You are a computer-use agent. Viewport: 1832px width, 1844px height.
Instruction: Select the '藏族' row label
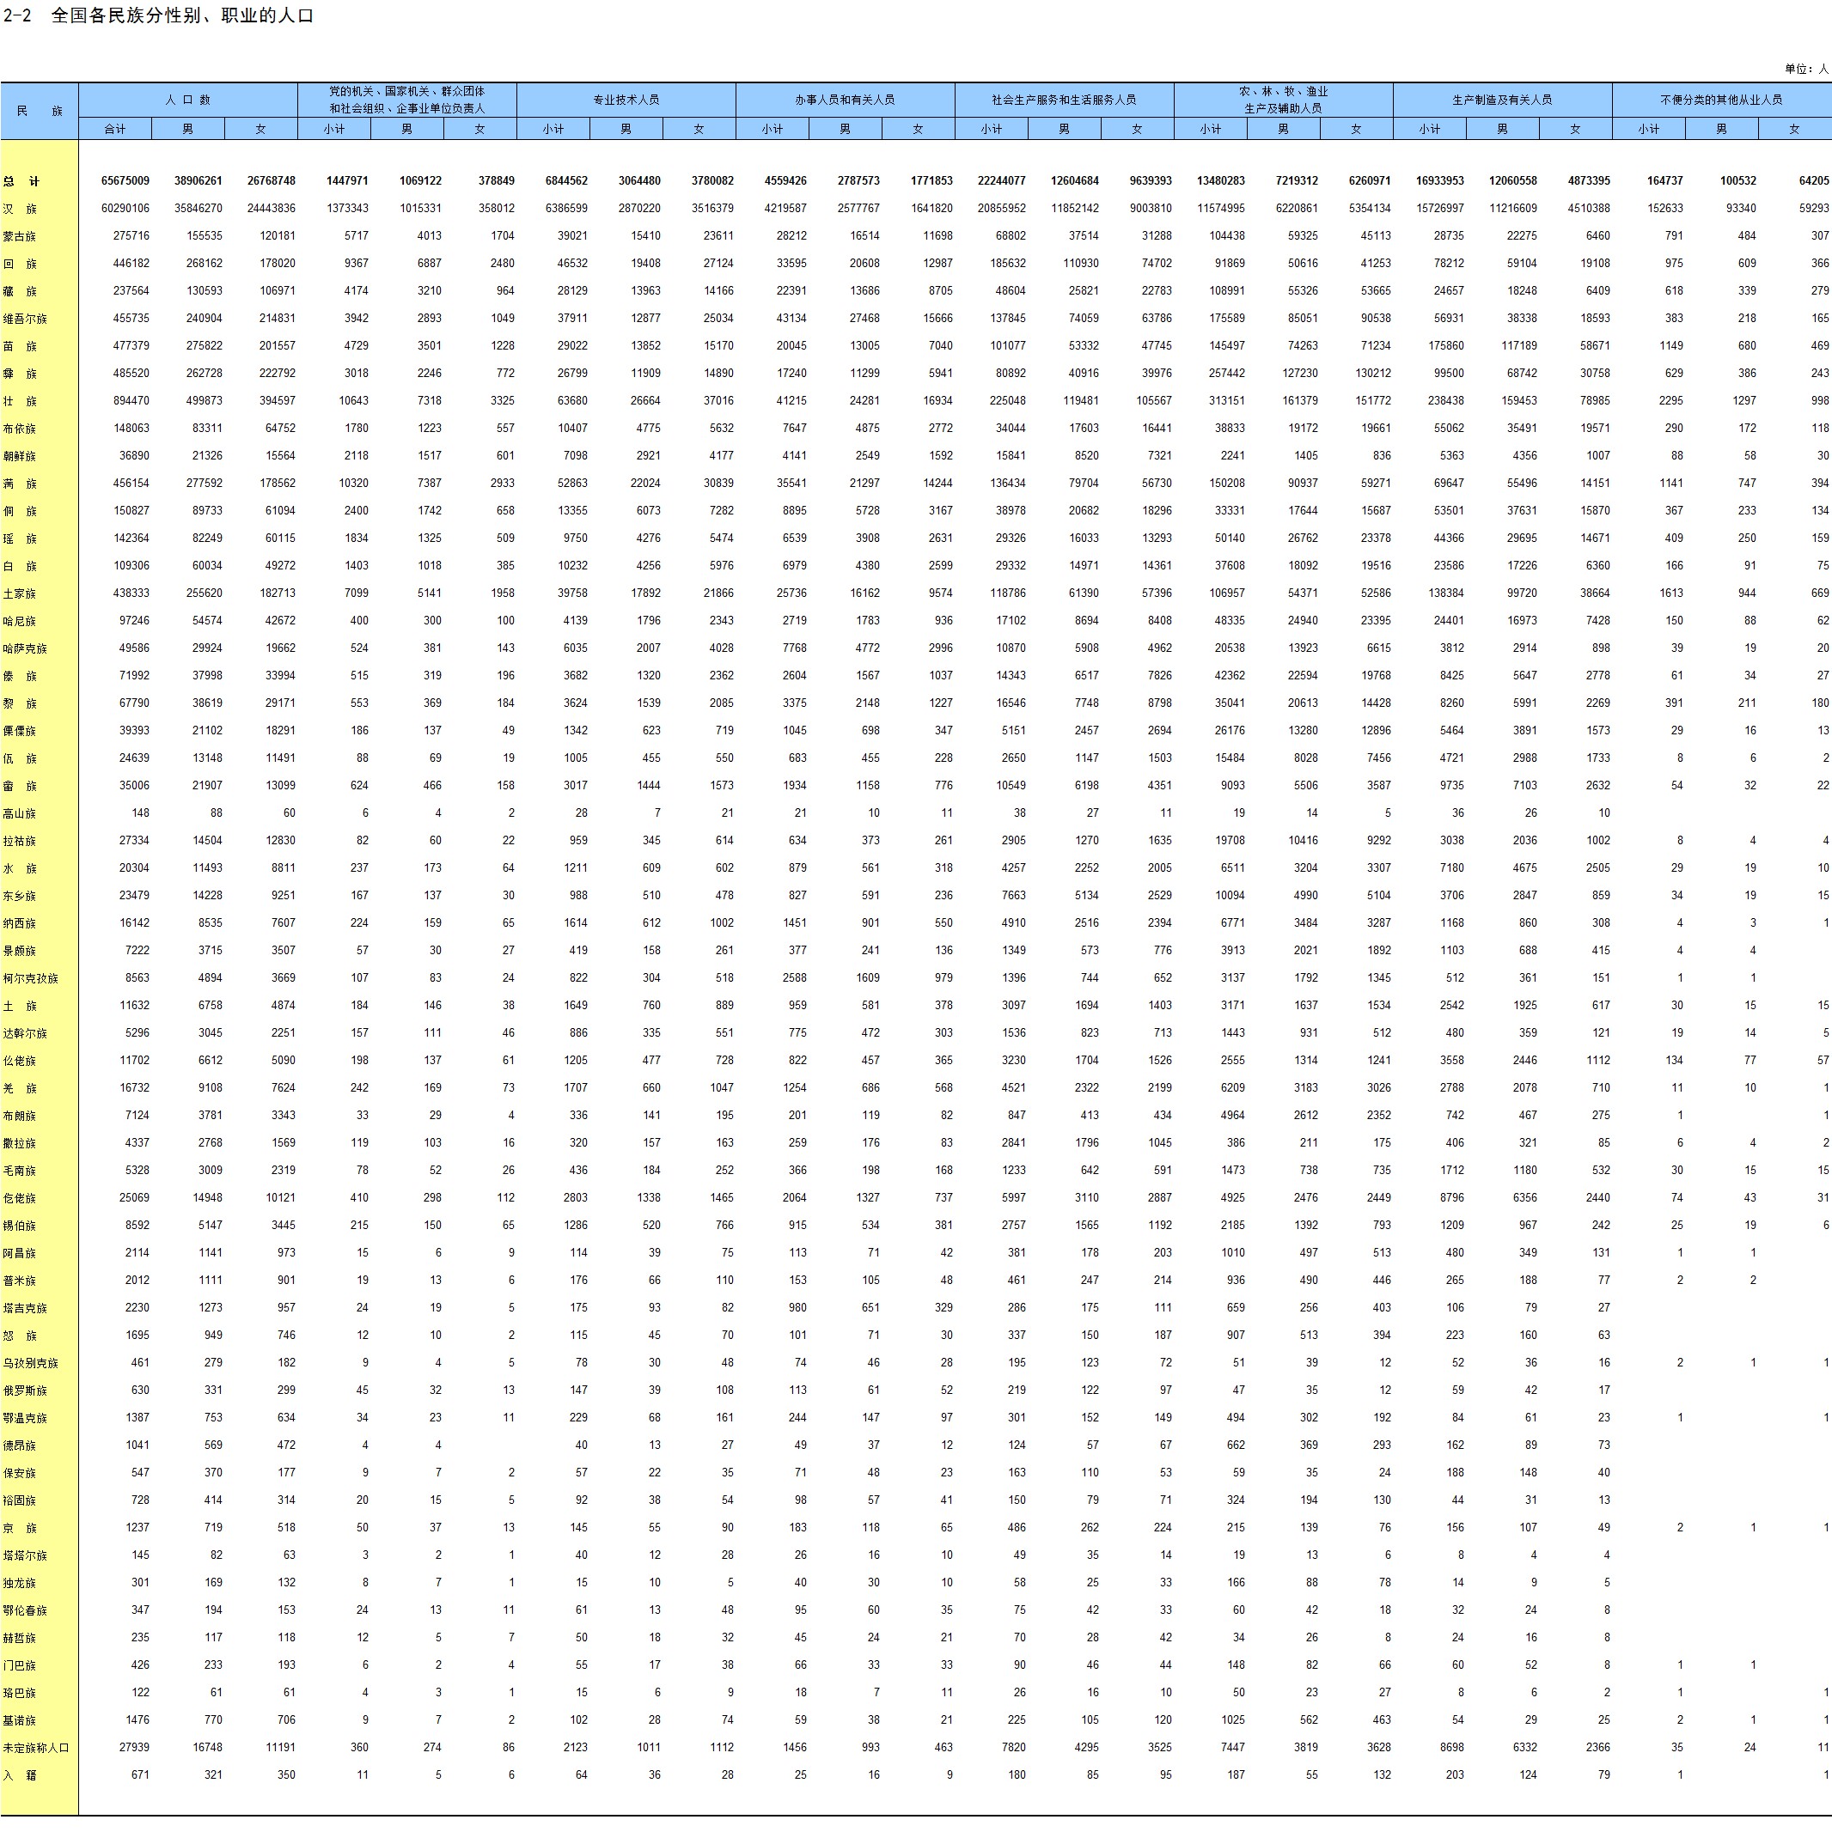pos(20,291)
